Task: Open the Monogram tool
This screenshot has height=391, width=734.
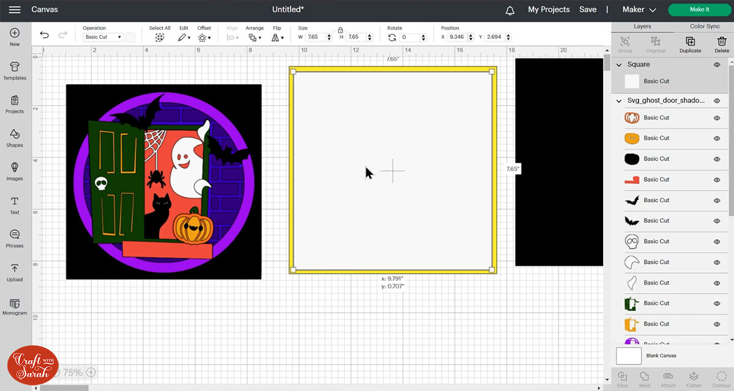Action: pyautogui.click(x=15, y=305)
